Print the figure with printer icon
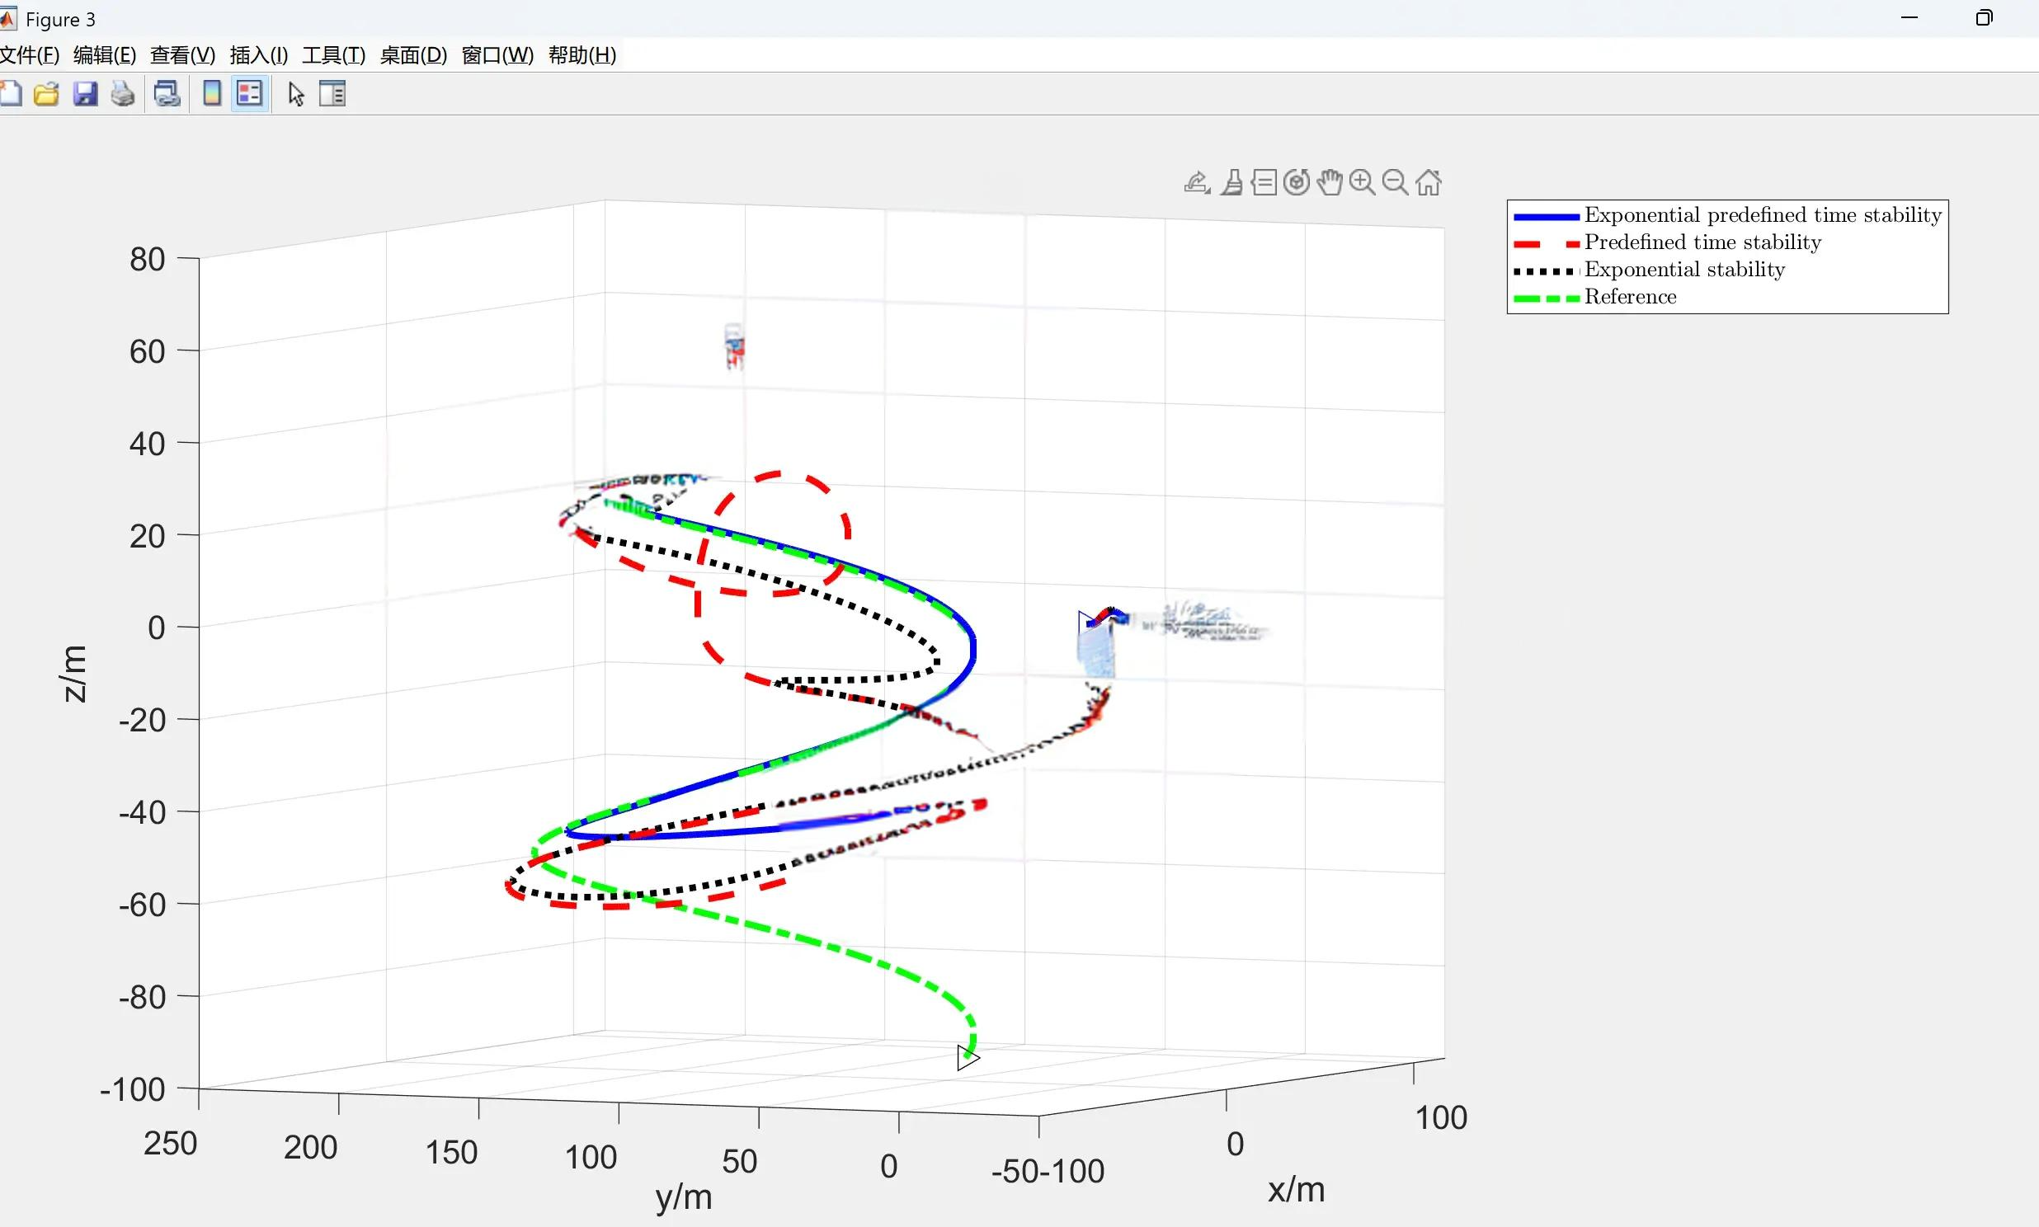Viewport: 2039px width, 1227px height. click(123, 93)
